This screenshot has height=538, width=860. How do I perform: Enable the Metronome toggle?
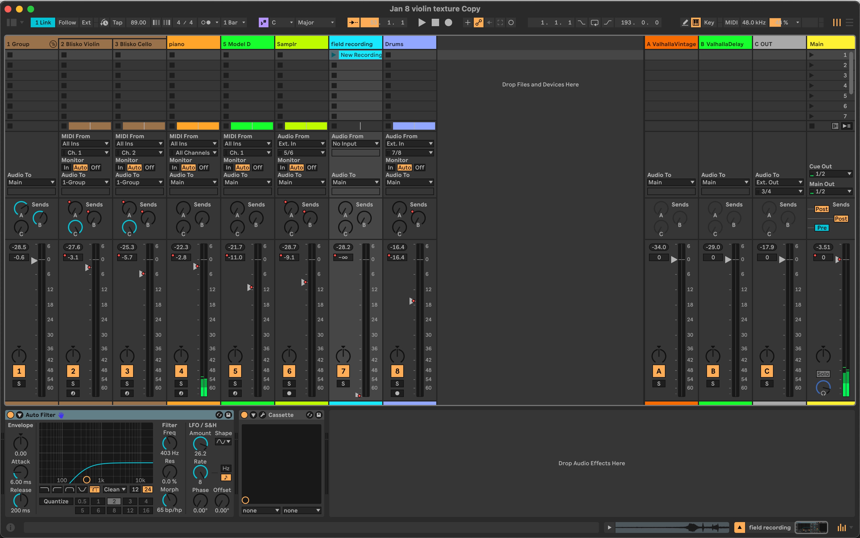(206, 22)
